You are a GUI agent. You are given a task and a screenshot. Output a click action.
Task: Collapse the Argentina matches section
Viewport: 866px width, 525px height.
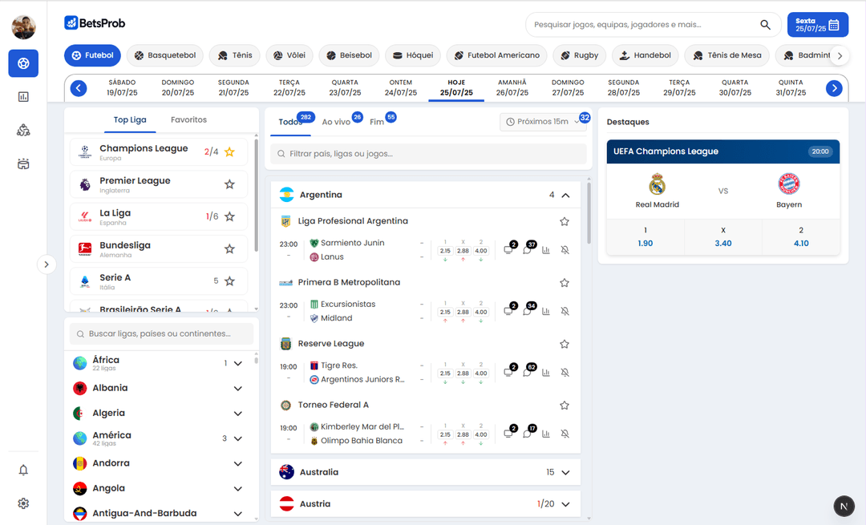coord(565,194)
